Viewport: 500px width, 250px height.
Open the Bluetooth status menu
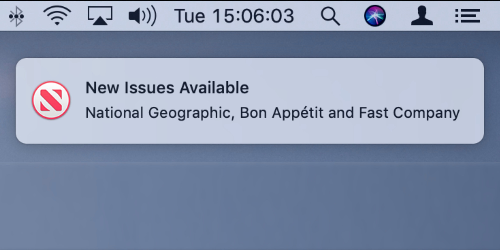pyautogui.click(x=16, y=16)
